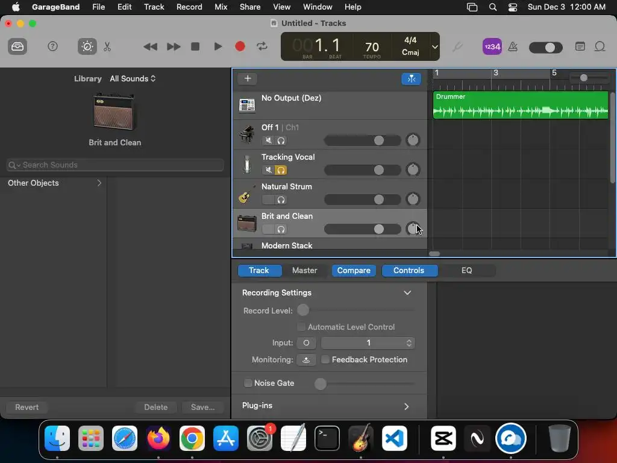Open GarageBand from the Dock
The width and height of the screenshot is (617, 463).
pos(361,438)
